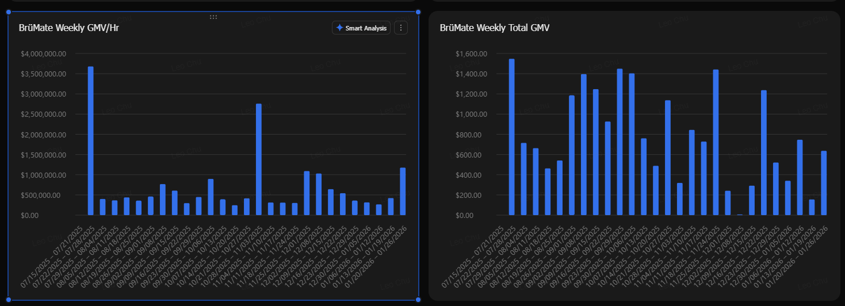Click the GMV/Hr bar reaching about $2,750,000
The width and height of the screenshot is (845, 306).
pos(259,159)
